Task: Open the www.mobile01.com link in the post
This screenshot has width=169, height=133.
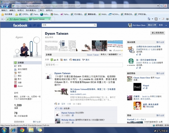Action: pos(78,94)
